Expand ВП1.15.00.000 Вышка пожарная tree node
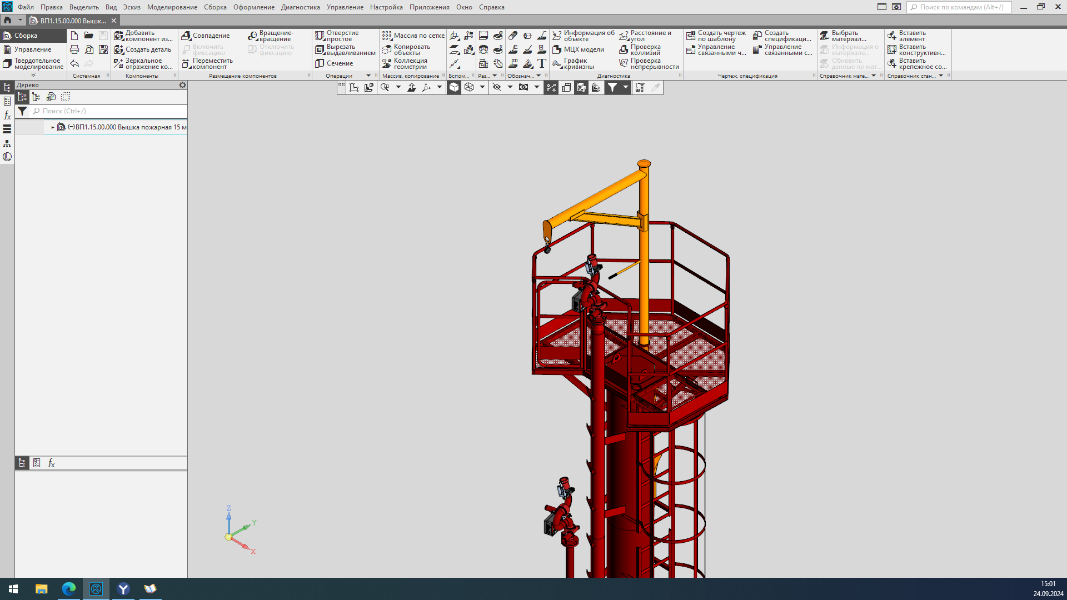This screenshot has width=1067, height=600. tap(53, 127)
